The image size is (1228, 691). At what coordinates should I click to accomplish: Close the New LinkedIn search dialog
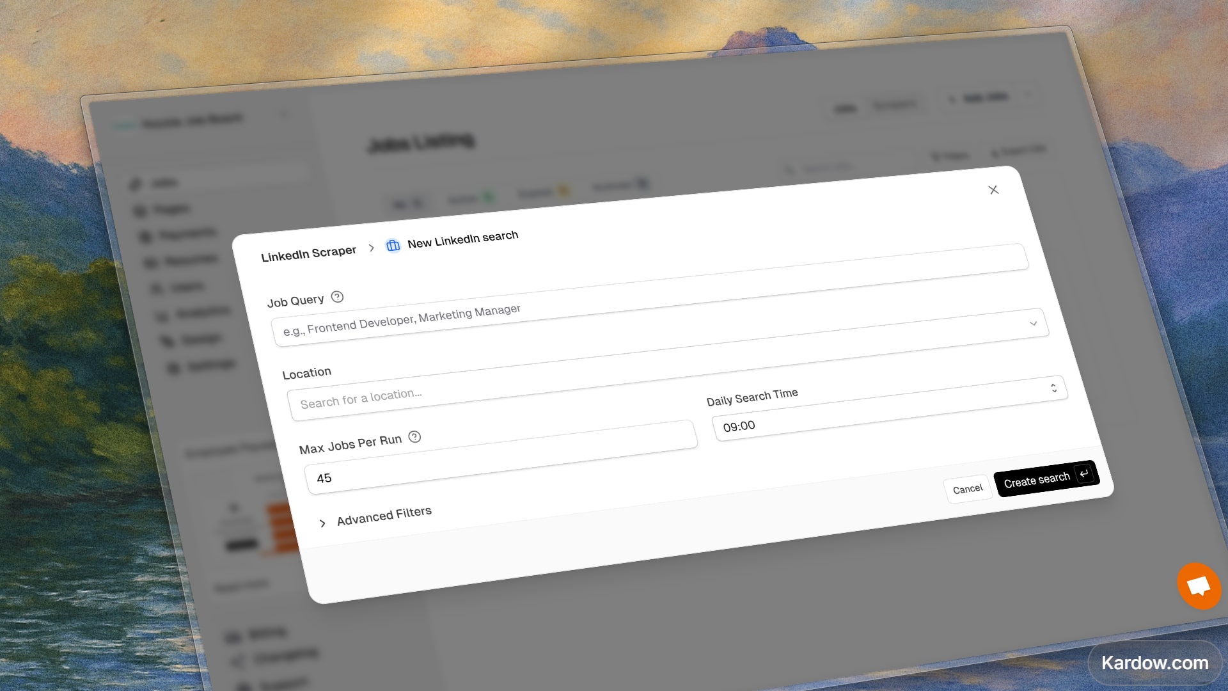coord(993,190)
